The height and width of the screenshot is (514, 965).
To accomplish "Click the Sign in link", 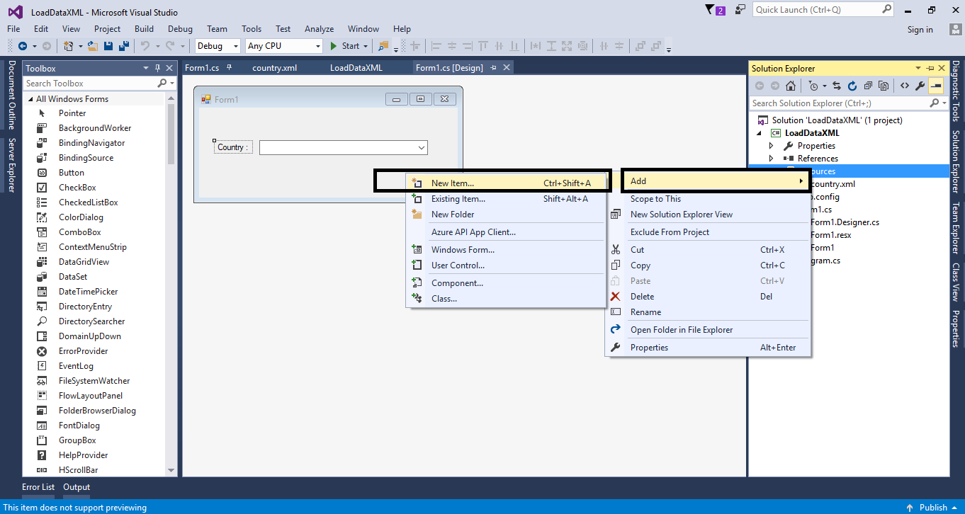I will (920, 30).
